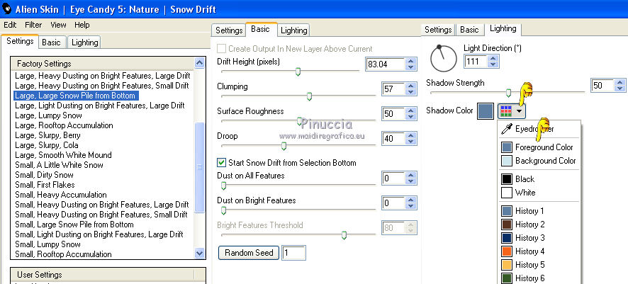Choose 'Large, Slurpy, Berry' setting
Image resolution: width=628 pixels, height=284 pixels.
(47, 135)
